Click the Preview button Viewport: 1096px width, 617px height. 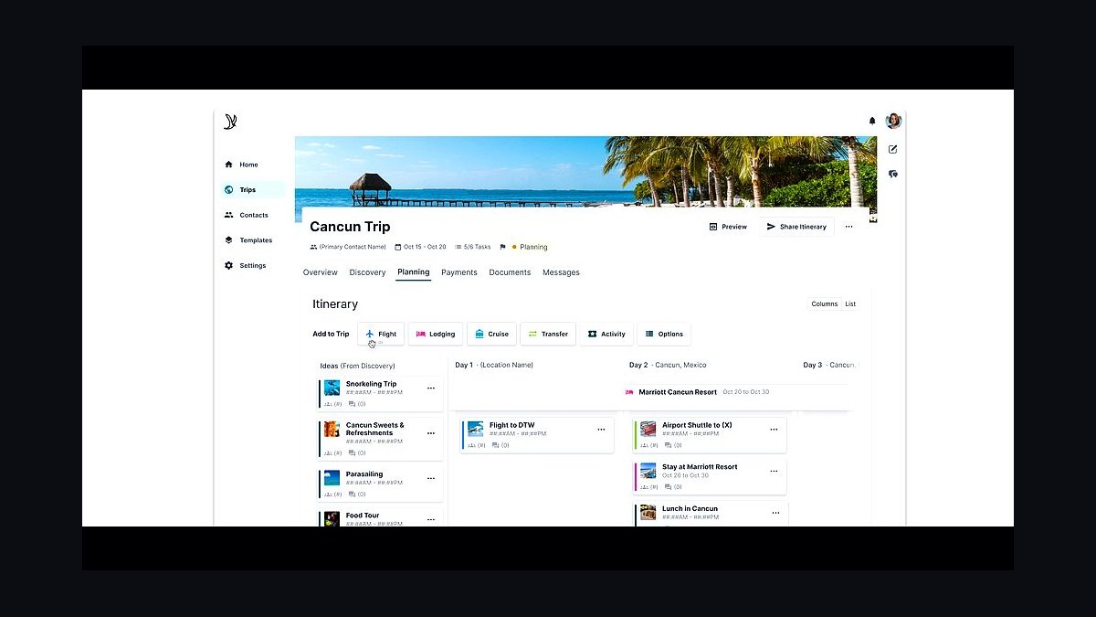coord(728,227)
